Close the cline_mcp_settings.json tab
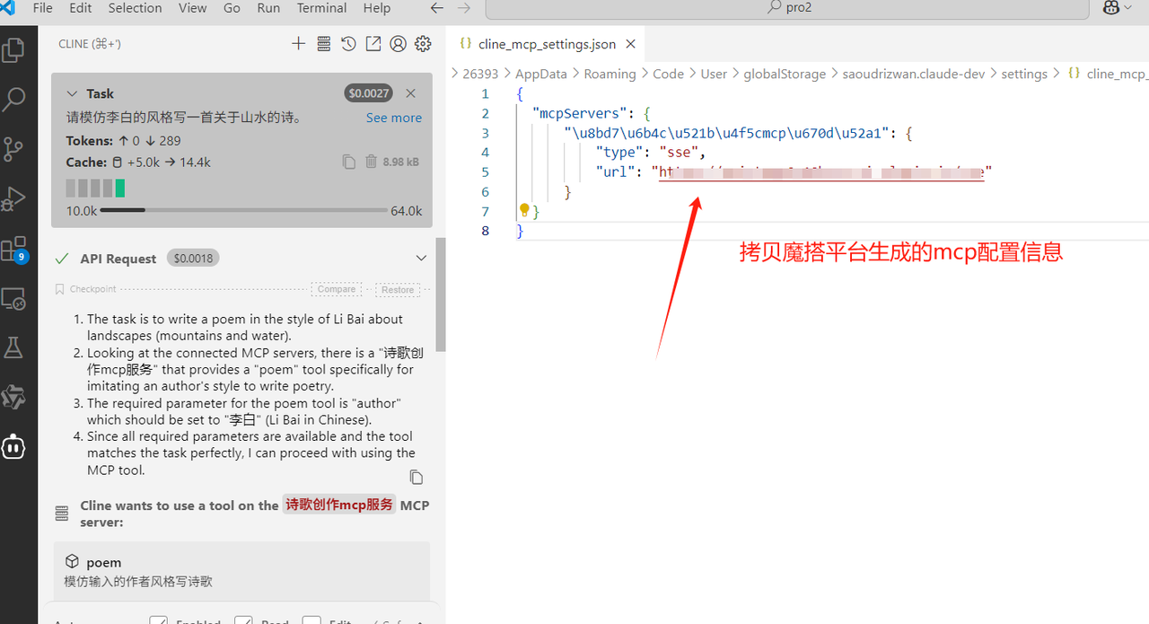This screenshot has width=1149, height=624. click(x=630, y=43)
